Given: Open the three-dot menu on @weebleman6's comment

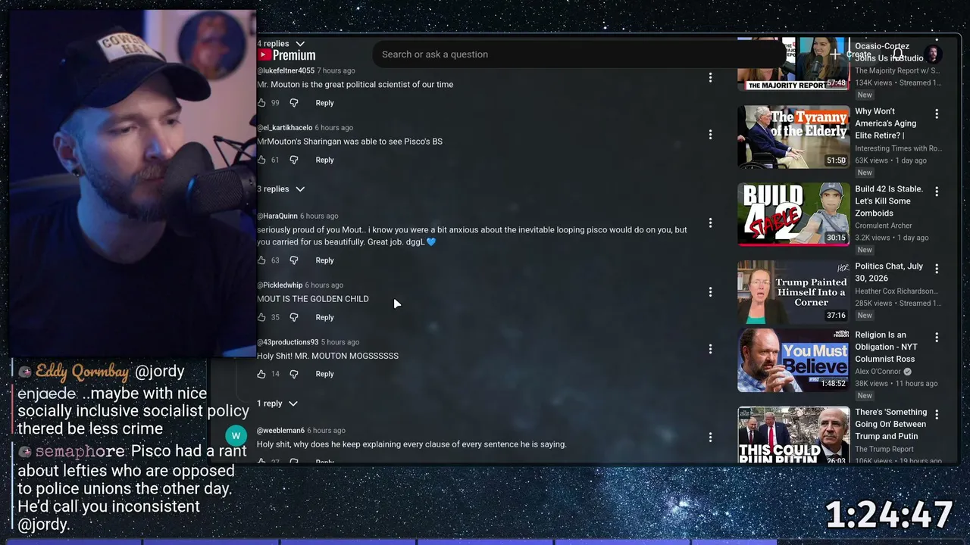Looking at the screenshot, I should tap(710, 437).
